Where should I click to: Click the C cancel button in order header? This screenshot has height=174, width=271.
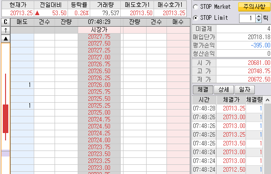pos(6,22)
